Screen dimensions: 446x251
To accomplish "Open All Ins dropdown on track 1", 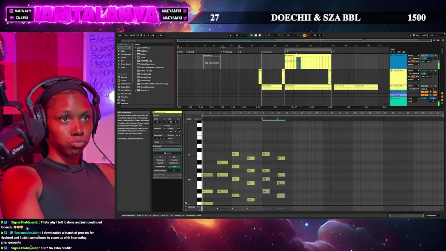I will pyautogui.click(x=413, y=55).
